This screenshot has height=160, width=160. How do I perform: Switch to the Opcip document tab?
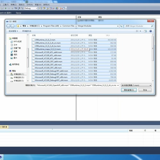click(x=19, y=13)
